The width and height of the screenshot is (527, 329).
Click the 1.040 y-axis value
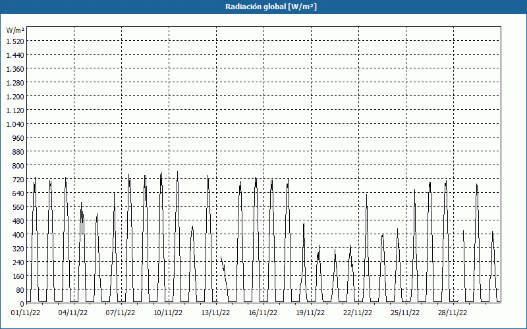(15, 124)
